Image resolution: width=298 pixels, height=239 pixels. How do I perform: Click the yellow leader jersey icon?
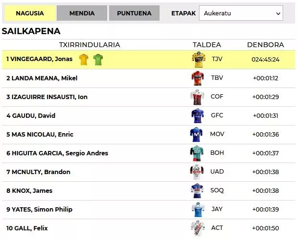[x=84, y=60]
